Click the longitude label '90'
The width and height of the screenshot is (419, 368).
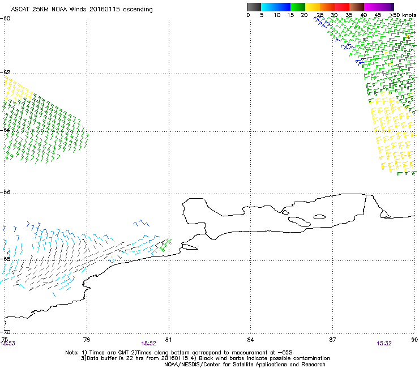414,340
